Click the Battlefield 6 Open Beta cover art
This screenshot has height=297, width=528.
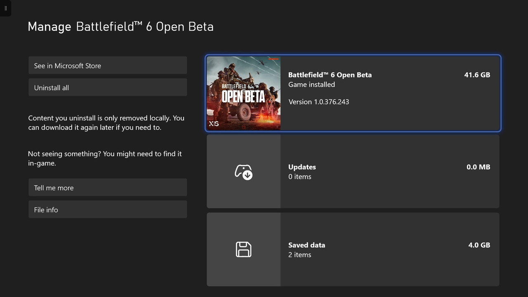pyautogui.click(x=243, y=93)
